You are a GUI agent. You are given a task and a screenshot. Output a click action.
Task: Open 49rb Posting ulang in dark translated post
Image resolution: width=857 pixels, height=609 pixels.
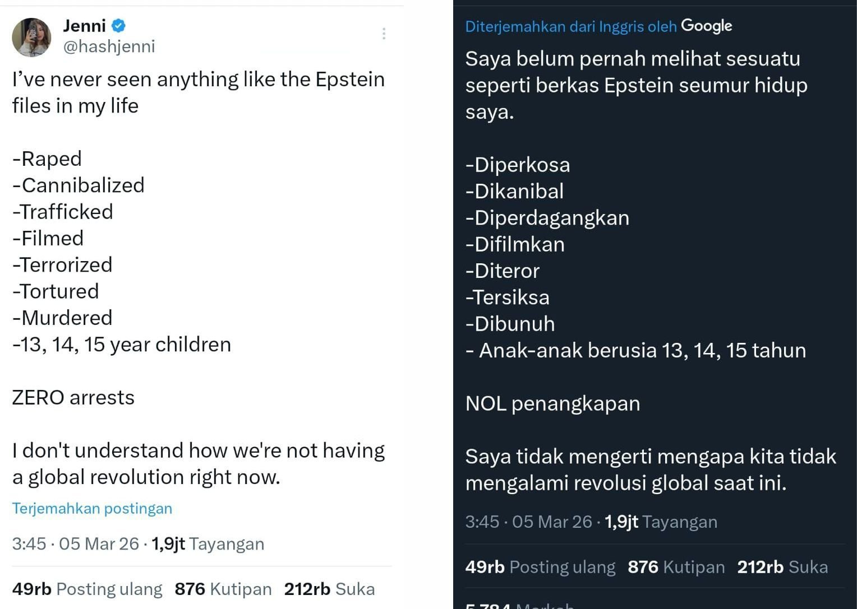point(540,568)
